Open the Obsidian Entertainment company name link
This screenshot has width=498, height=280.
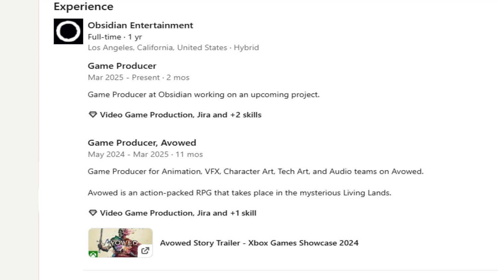click(x=140, y=25)
